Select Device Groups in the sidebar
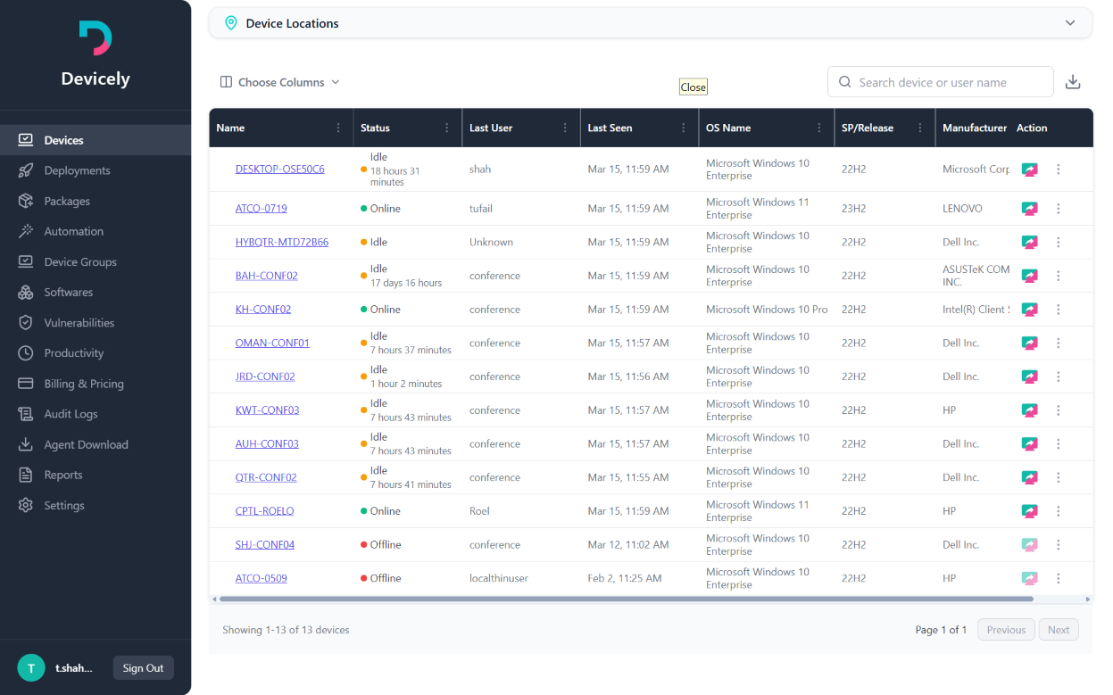Viewport: 1113px width, 695px height. click(x=80, y=261)
